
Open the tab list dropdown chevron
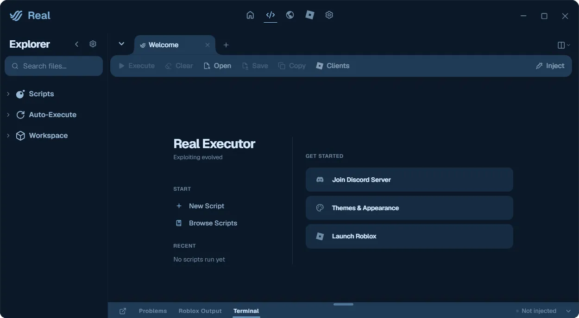click(x=121, y=44)
